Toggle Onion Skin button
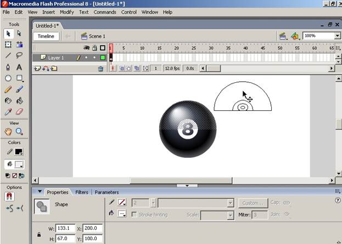Image resolution: width=342 pixels, height=244 pixels. tap(122, 69)
